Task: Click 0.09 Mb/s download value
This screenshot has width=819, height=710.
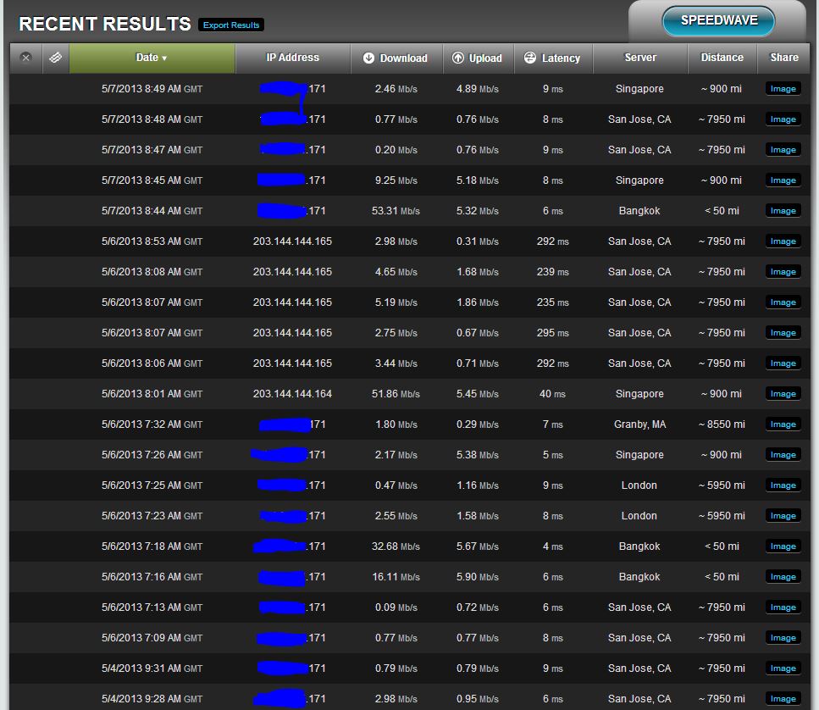Action: click(x=396, y=607)
